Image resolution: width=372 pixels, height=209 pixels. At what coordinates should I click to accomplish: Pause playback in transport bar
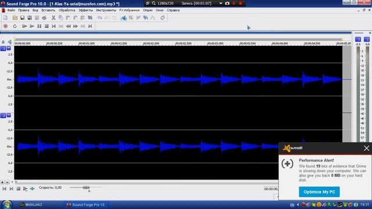pyautogui.click(x=39, y=26)
